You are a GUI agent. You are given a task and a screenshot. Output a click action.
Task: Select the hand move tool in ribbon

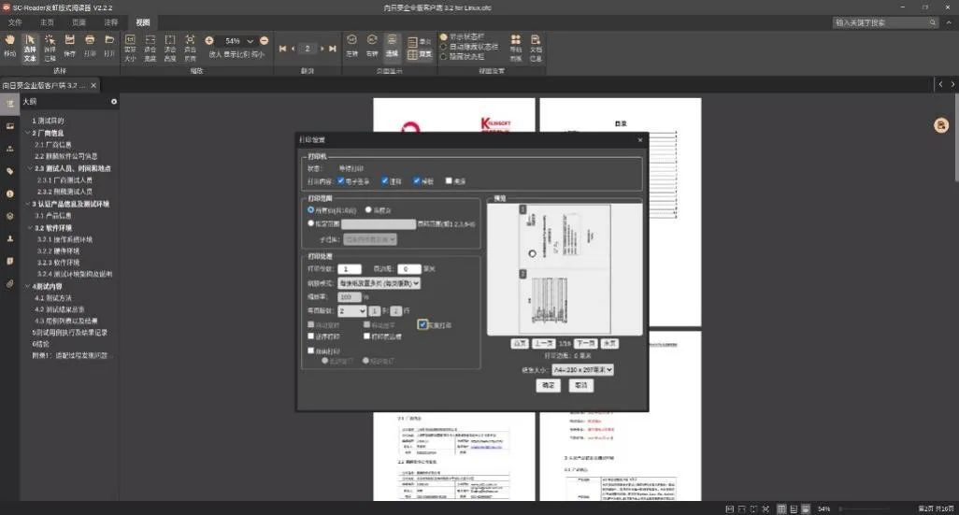pyautogui.click(x=9, y=45)
